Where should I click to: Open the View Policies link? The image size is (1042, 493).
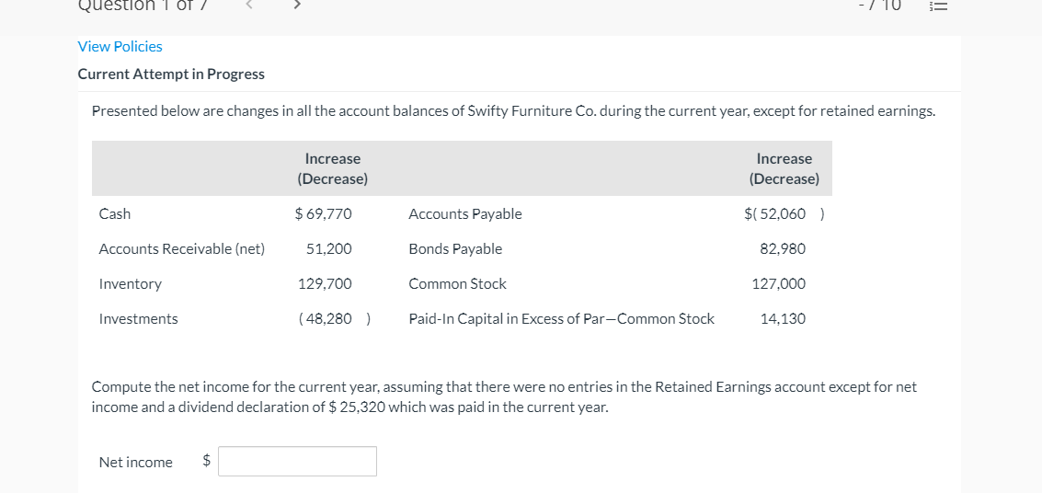click(x=120, y=47)
